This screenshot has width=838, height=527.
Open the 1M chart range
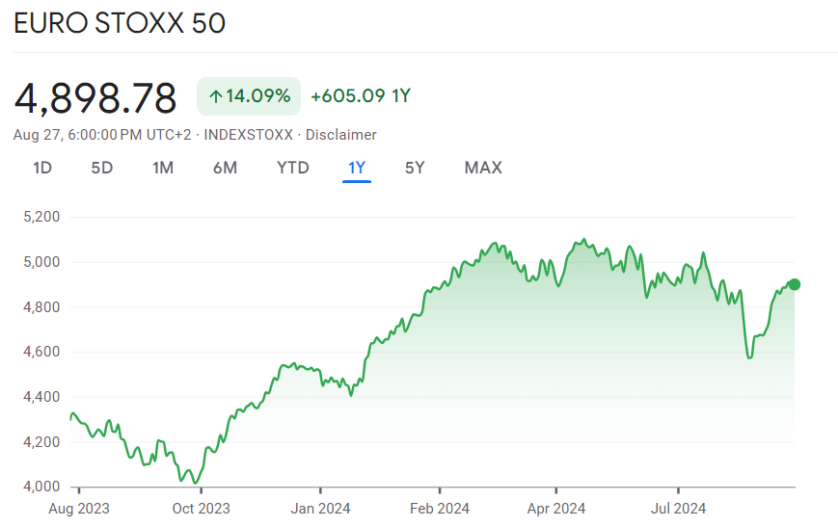point(163,168)
